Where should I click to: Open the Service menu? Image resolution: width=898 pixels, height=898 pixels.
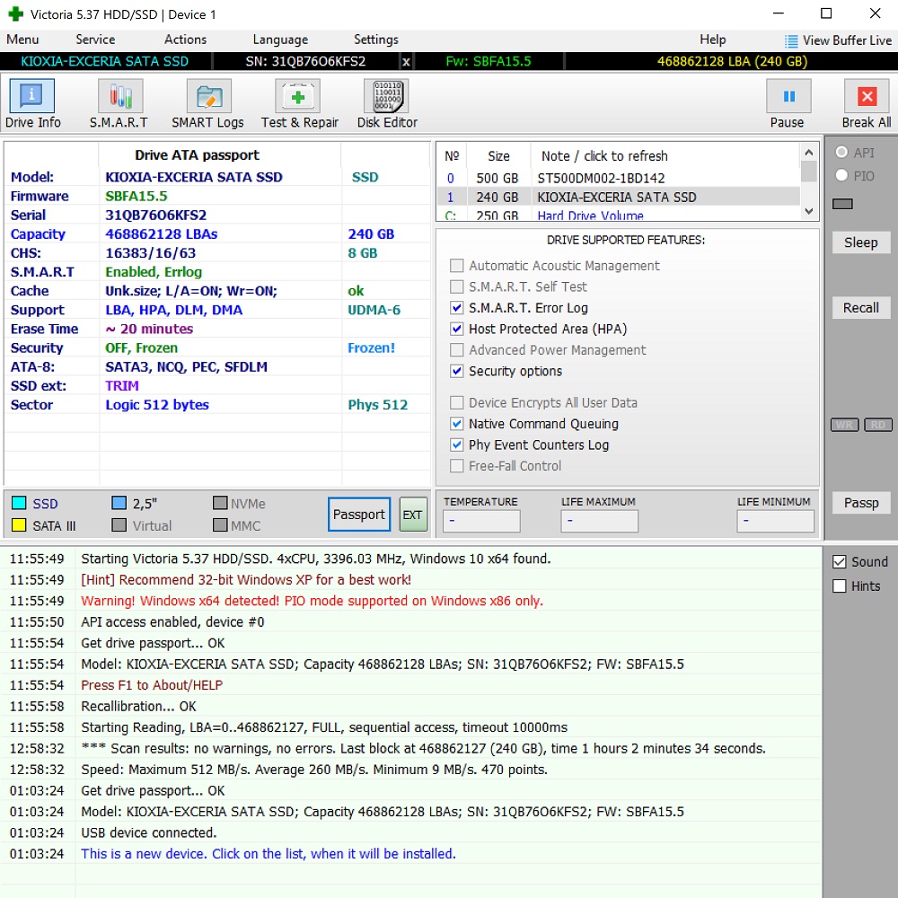pyautogui.click(x=95, y=40)
